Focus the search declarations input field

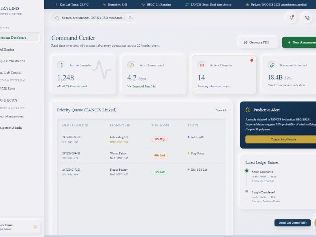pyautogui.click(x=93, y=18)
